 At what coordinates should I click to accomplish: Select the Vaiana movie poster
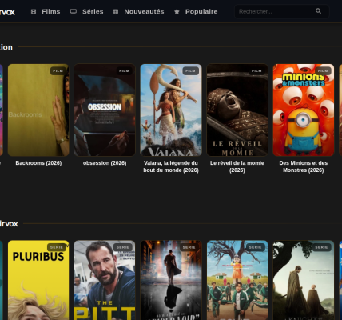[x=171, y=110]
